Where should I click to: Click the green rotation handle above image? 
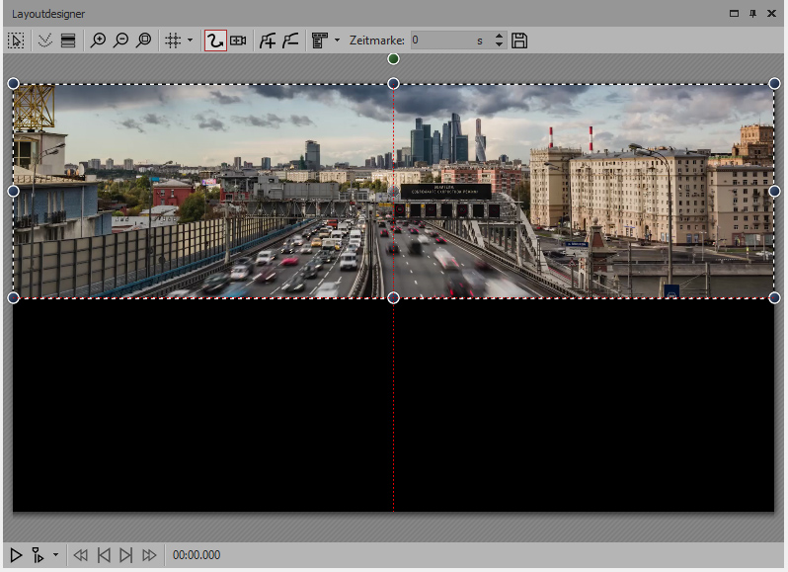coord(393,59)
